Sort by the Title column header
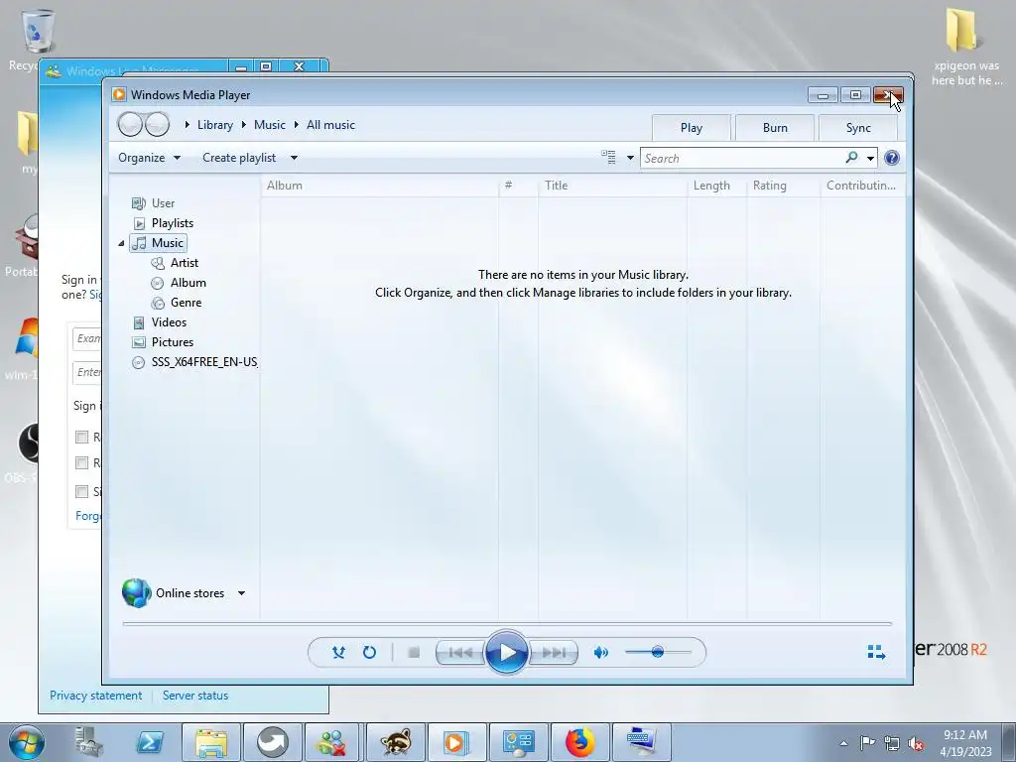 (612, 186)
